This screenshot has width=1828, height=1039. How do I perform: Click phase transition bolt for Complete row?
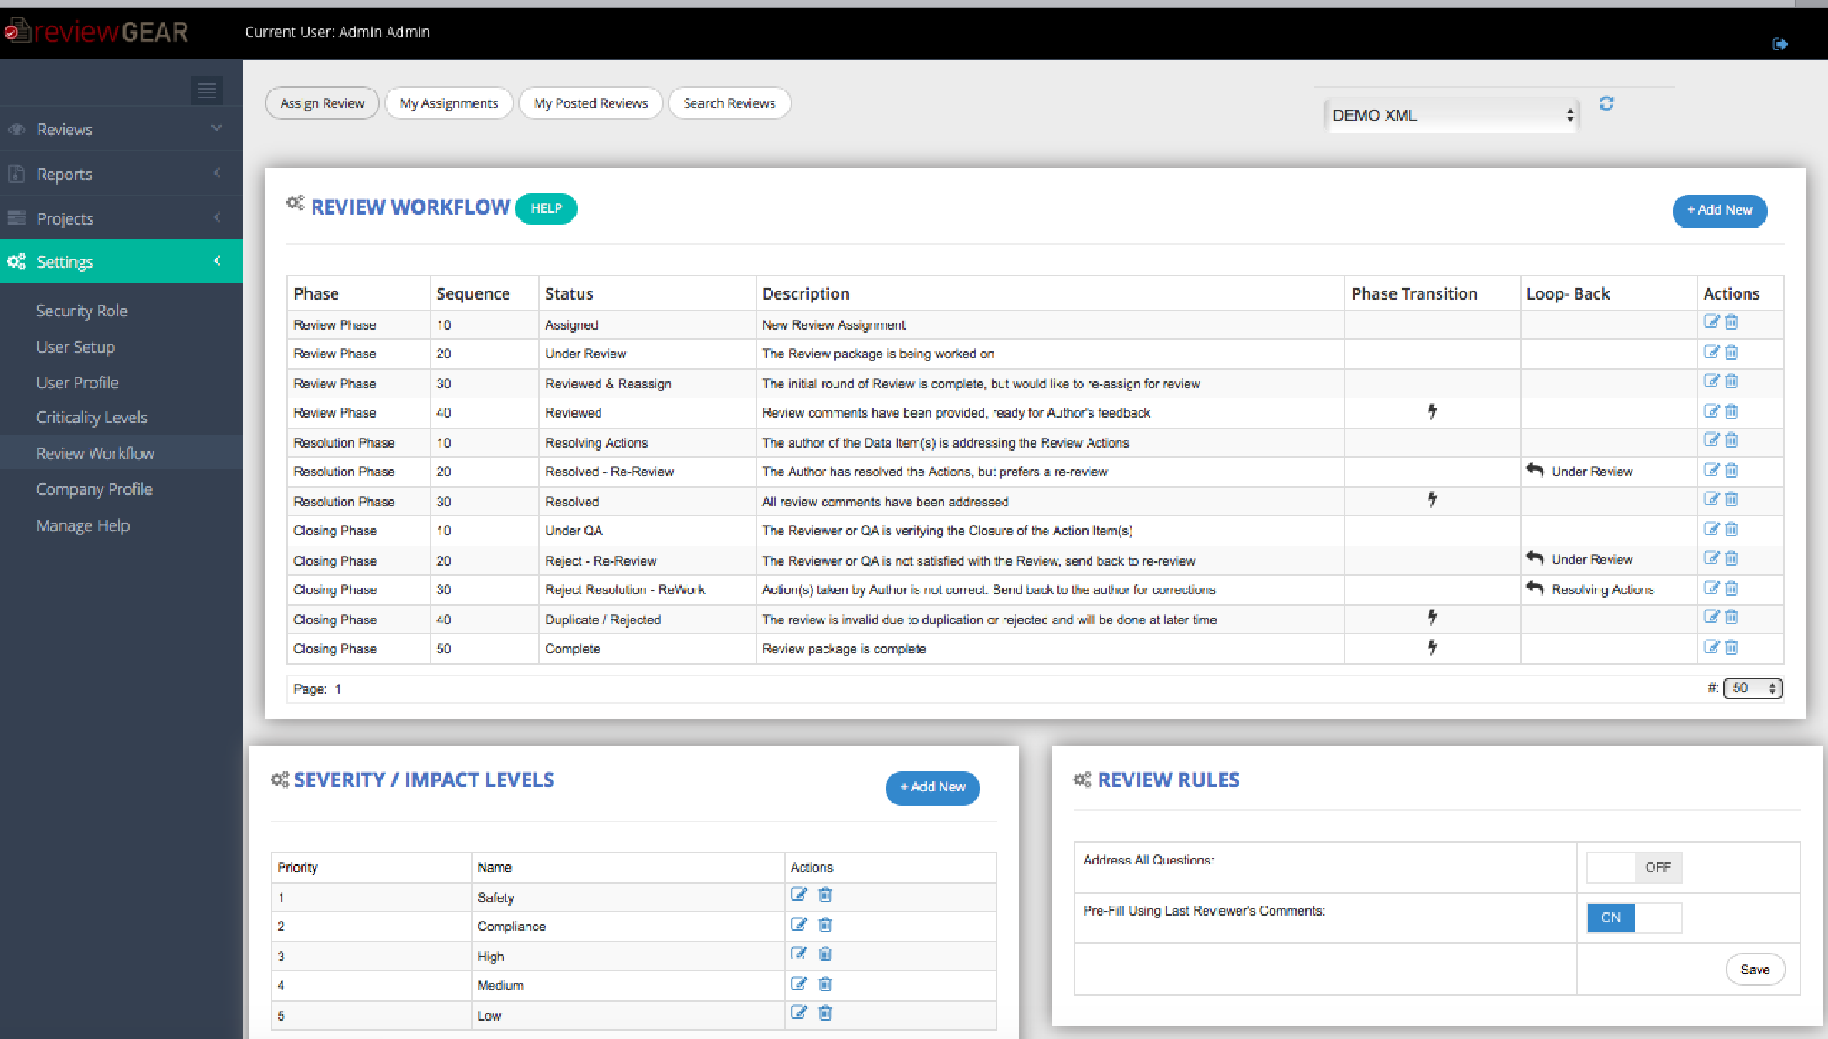(1432, 647)
